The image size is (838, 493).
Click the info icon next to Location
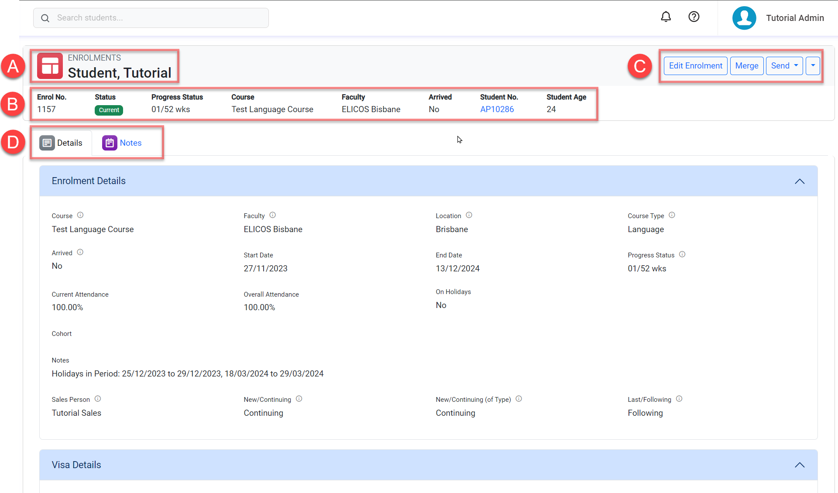point(469,215)
